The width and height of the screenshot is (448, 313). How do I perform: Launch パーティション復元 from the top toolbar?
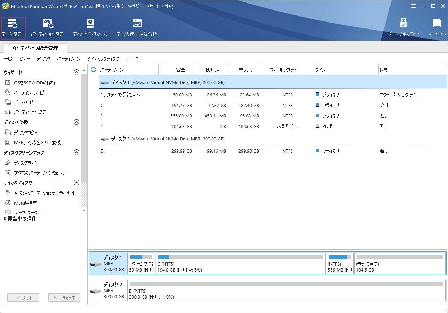click(x=47, y=28)
